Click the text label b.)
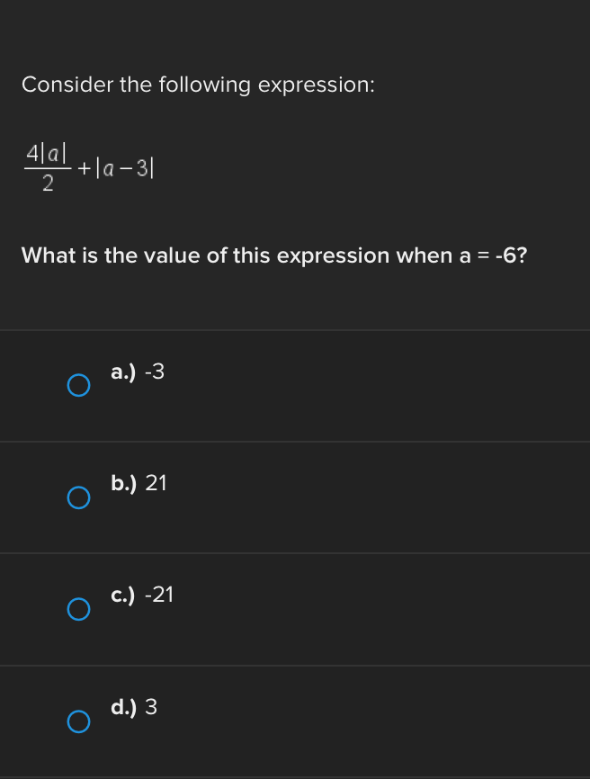This screenshot has width=590, height=779. (x=122, y=483)
